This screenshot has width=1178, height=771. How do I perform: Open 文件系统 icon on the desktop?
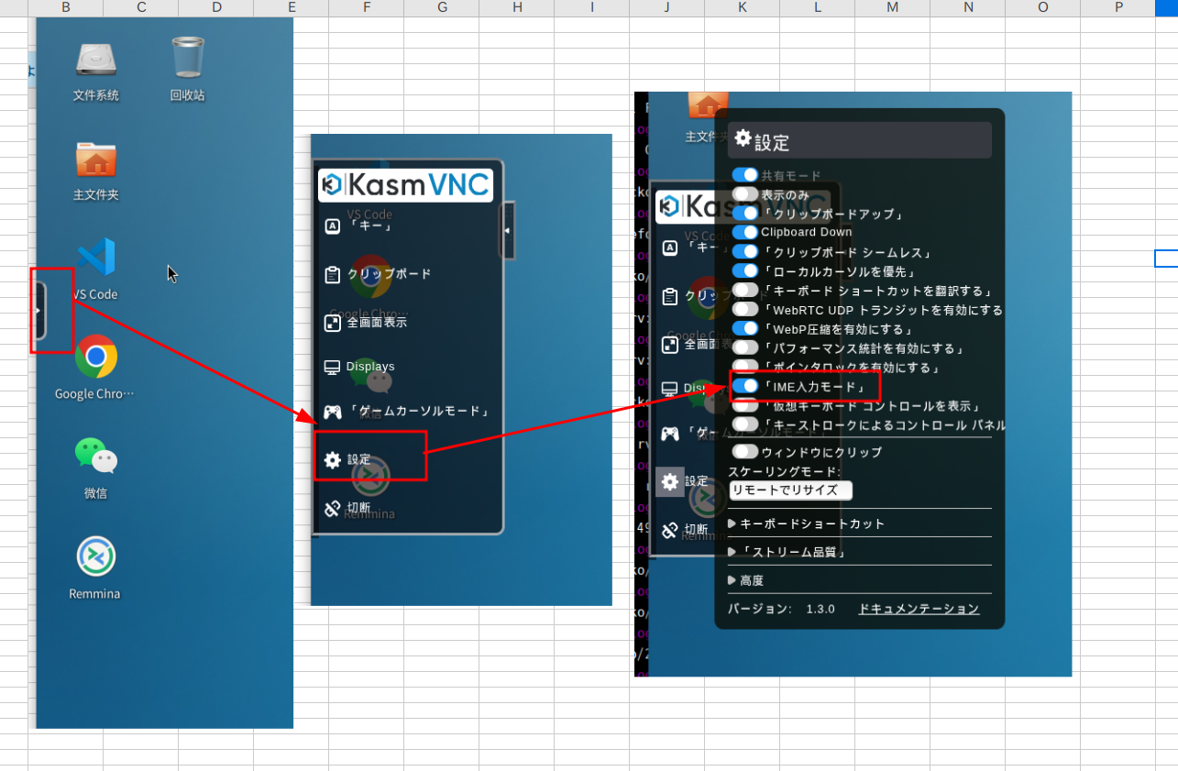pos(96,60)
